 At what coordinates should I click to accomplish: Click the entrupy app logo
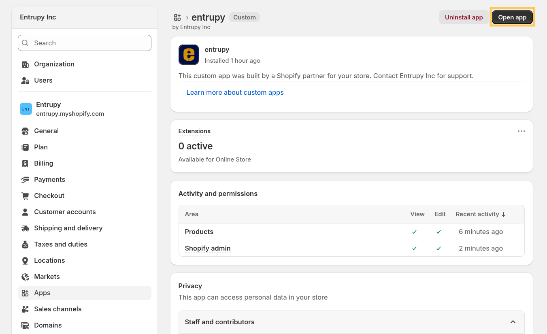189,55
